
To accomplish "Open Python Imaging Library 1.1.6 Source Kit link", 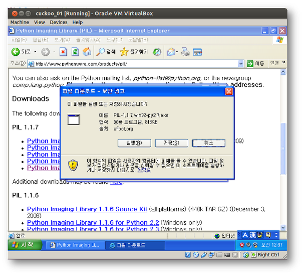I will pyautogui.click(x=87, y=209).
